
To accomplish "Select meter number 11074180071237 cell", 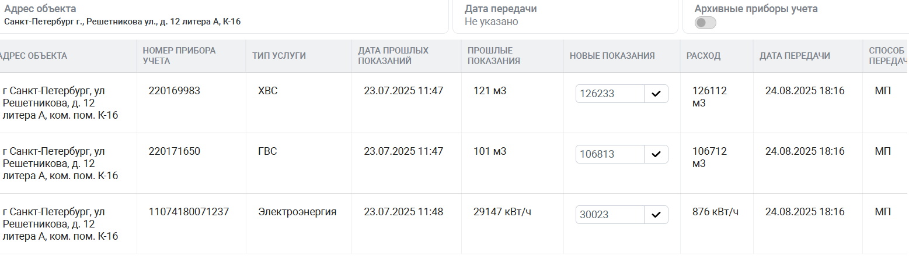I will (189, 212).
